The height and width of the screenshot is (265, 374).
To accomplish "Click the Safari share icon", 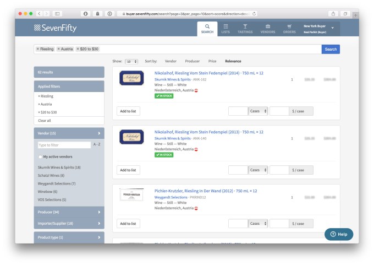I will [333, 14].
